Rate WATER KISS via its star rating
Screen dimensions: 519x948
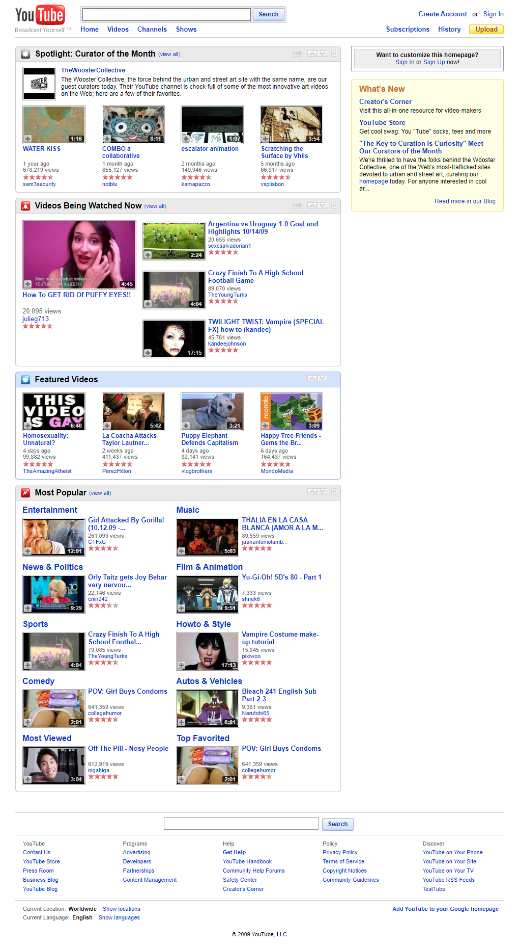[38, 177]
